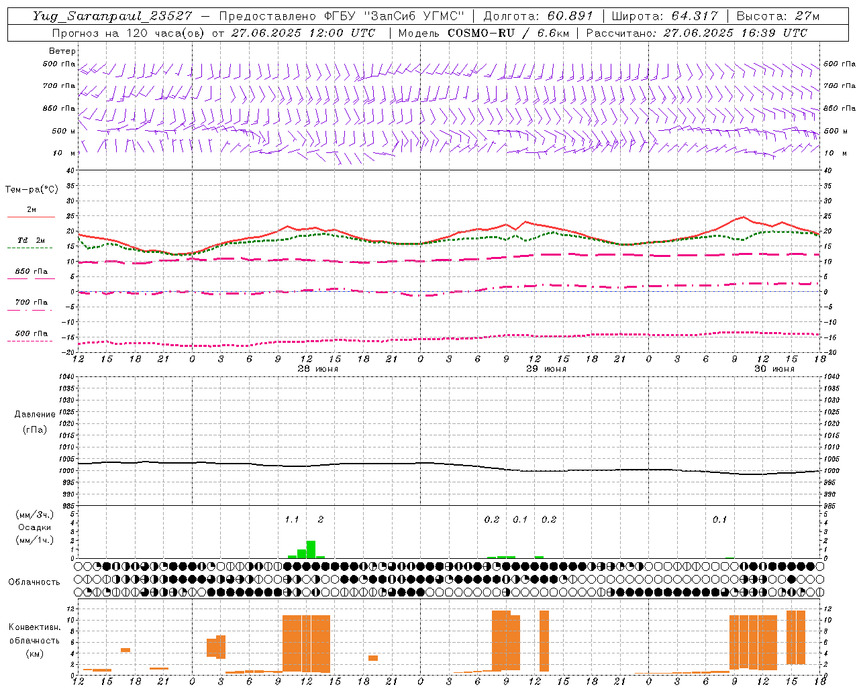Screen dimensions: 859x687
Task: Click the Td 2м legend entry
Action: pos(31,240)
